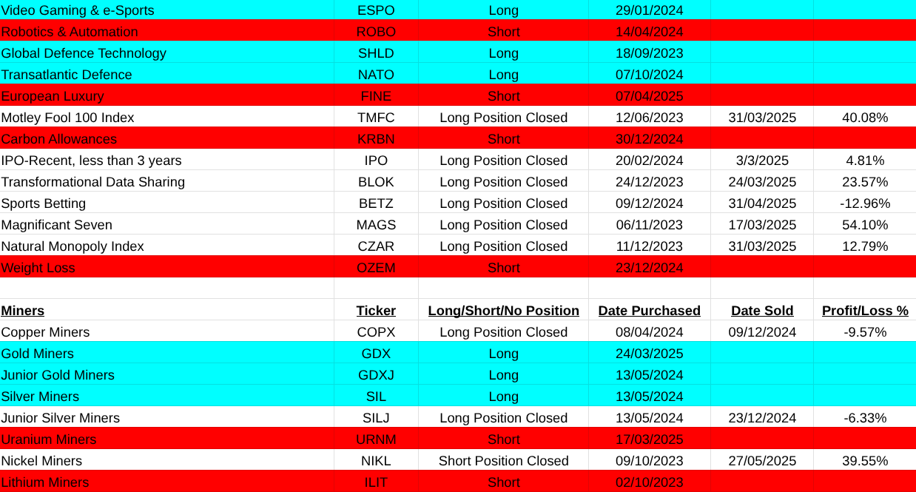Click the BLOK ticker cell
The height and width of the screenshot is (492, 916).
[376, 182]
